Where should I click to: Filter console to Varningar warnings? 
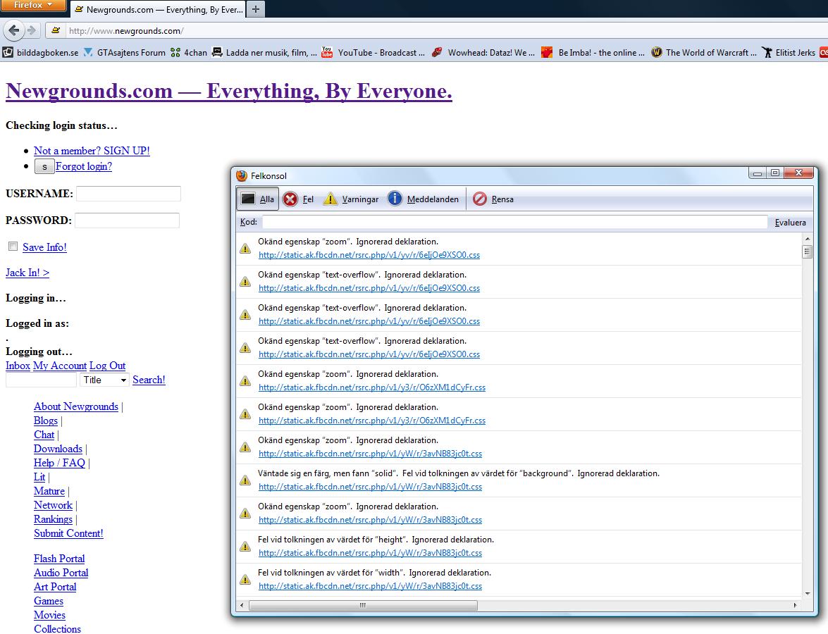[x=351, y=199]
